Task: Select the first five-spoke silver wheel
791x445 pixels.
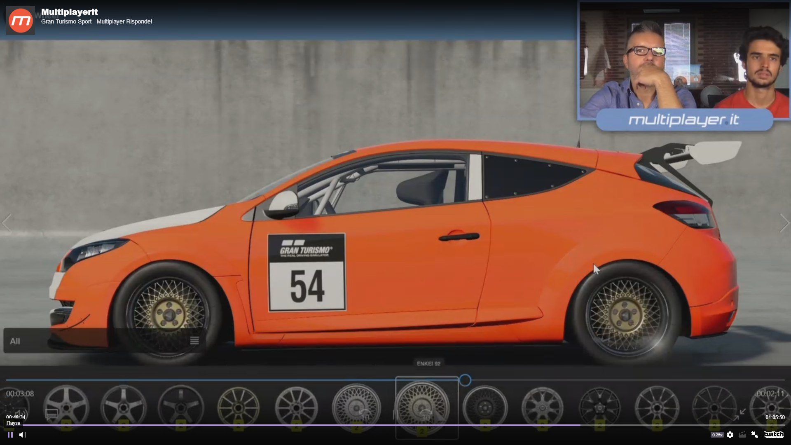Action: 66,407
